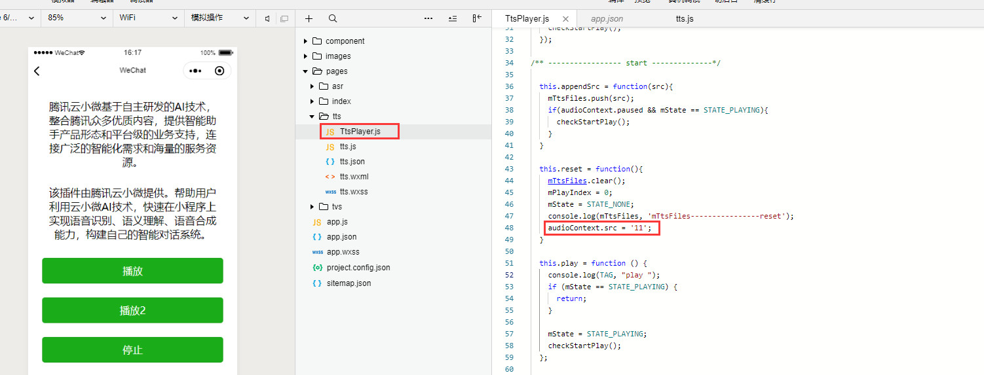Close the TtsPlayer.js editor tab
984x375 pixels.
566,19
